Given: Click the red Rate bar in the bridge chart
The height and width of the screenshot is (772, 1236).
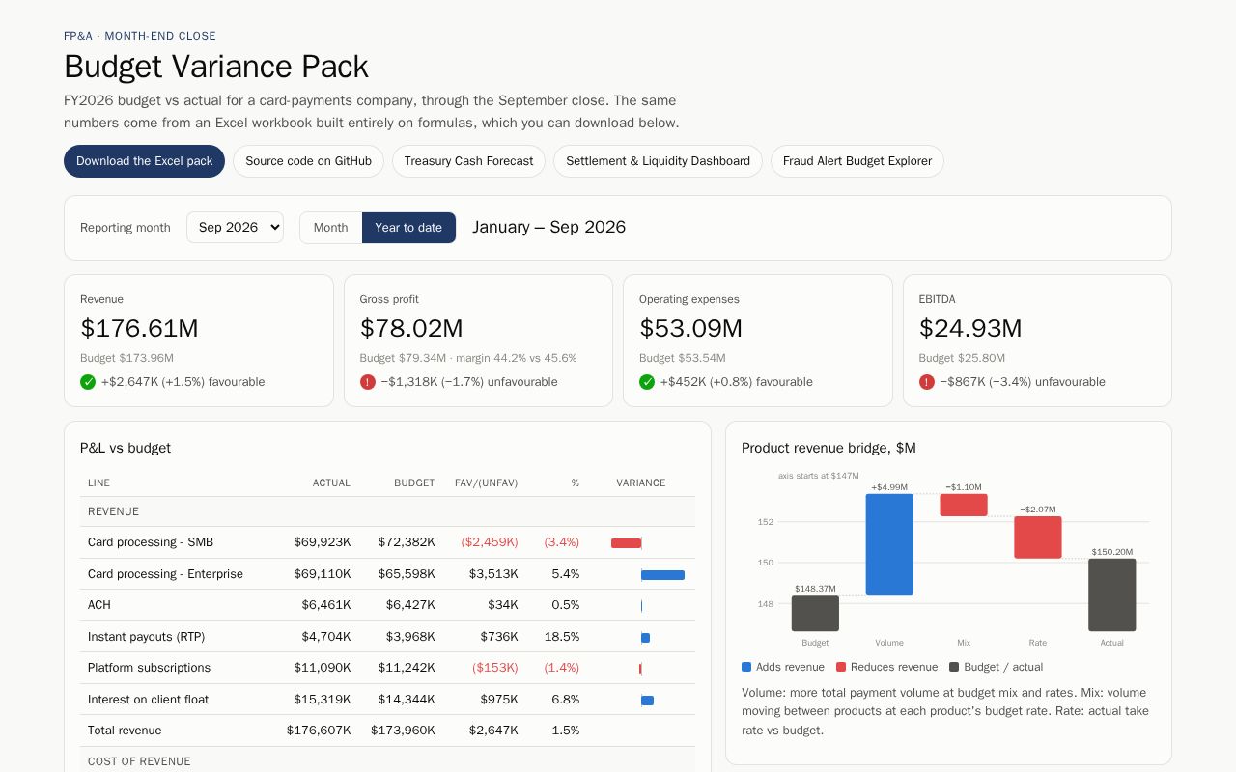Looking at the screenshot, I should click(x=1038, y=538).
